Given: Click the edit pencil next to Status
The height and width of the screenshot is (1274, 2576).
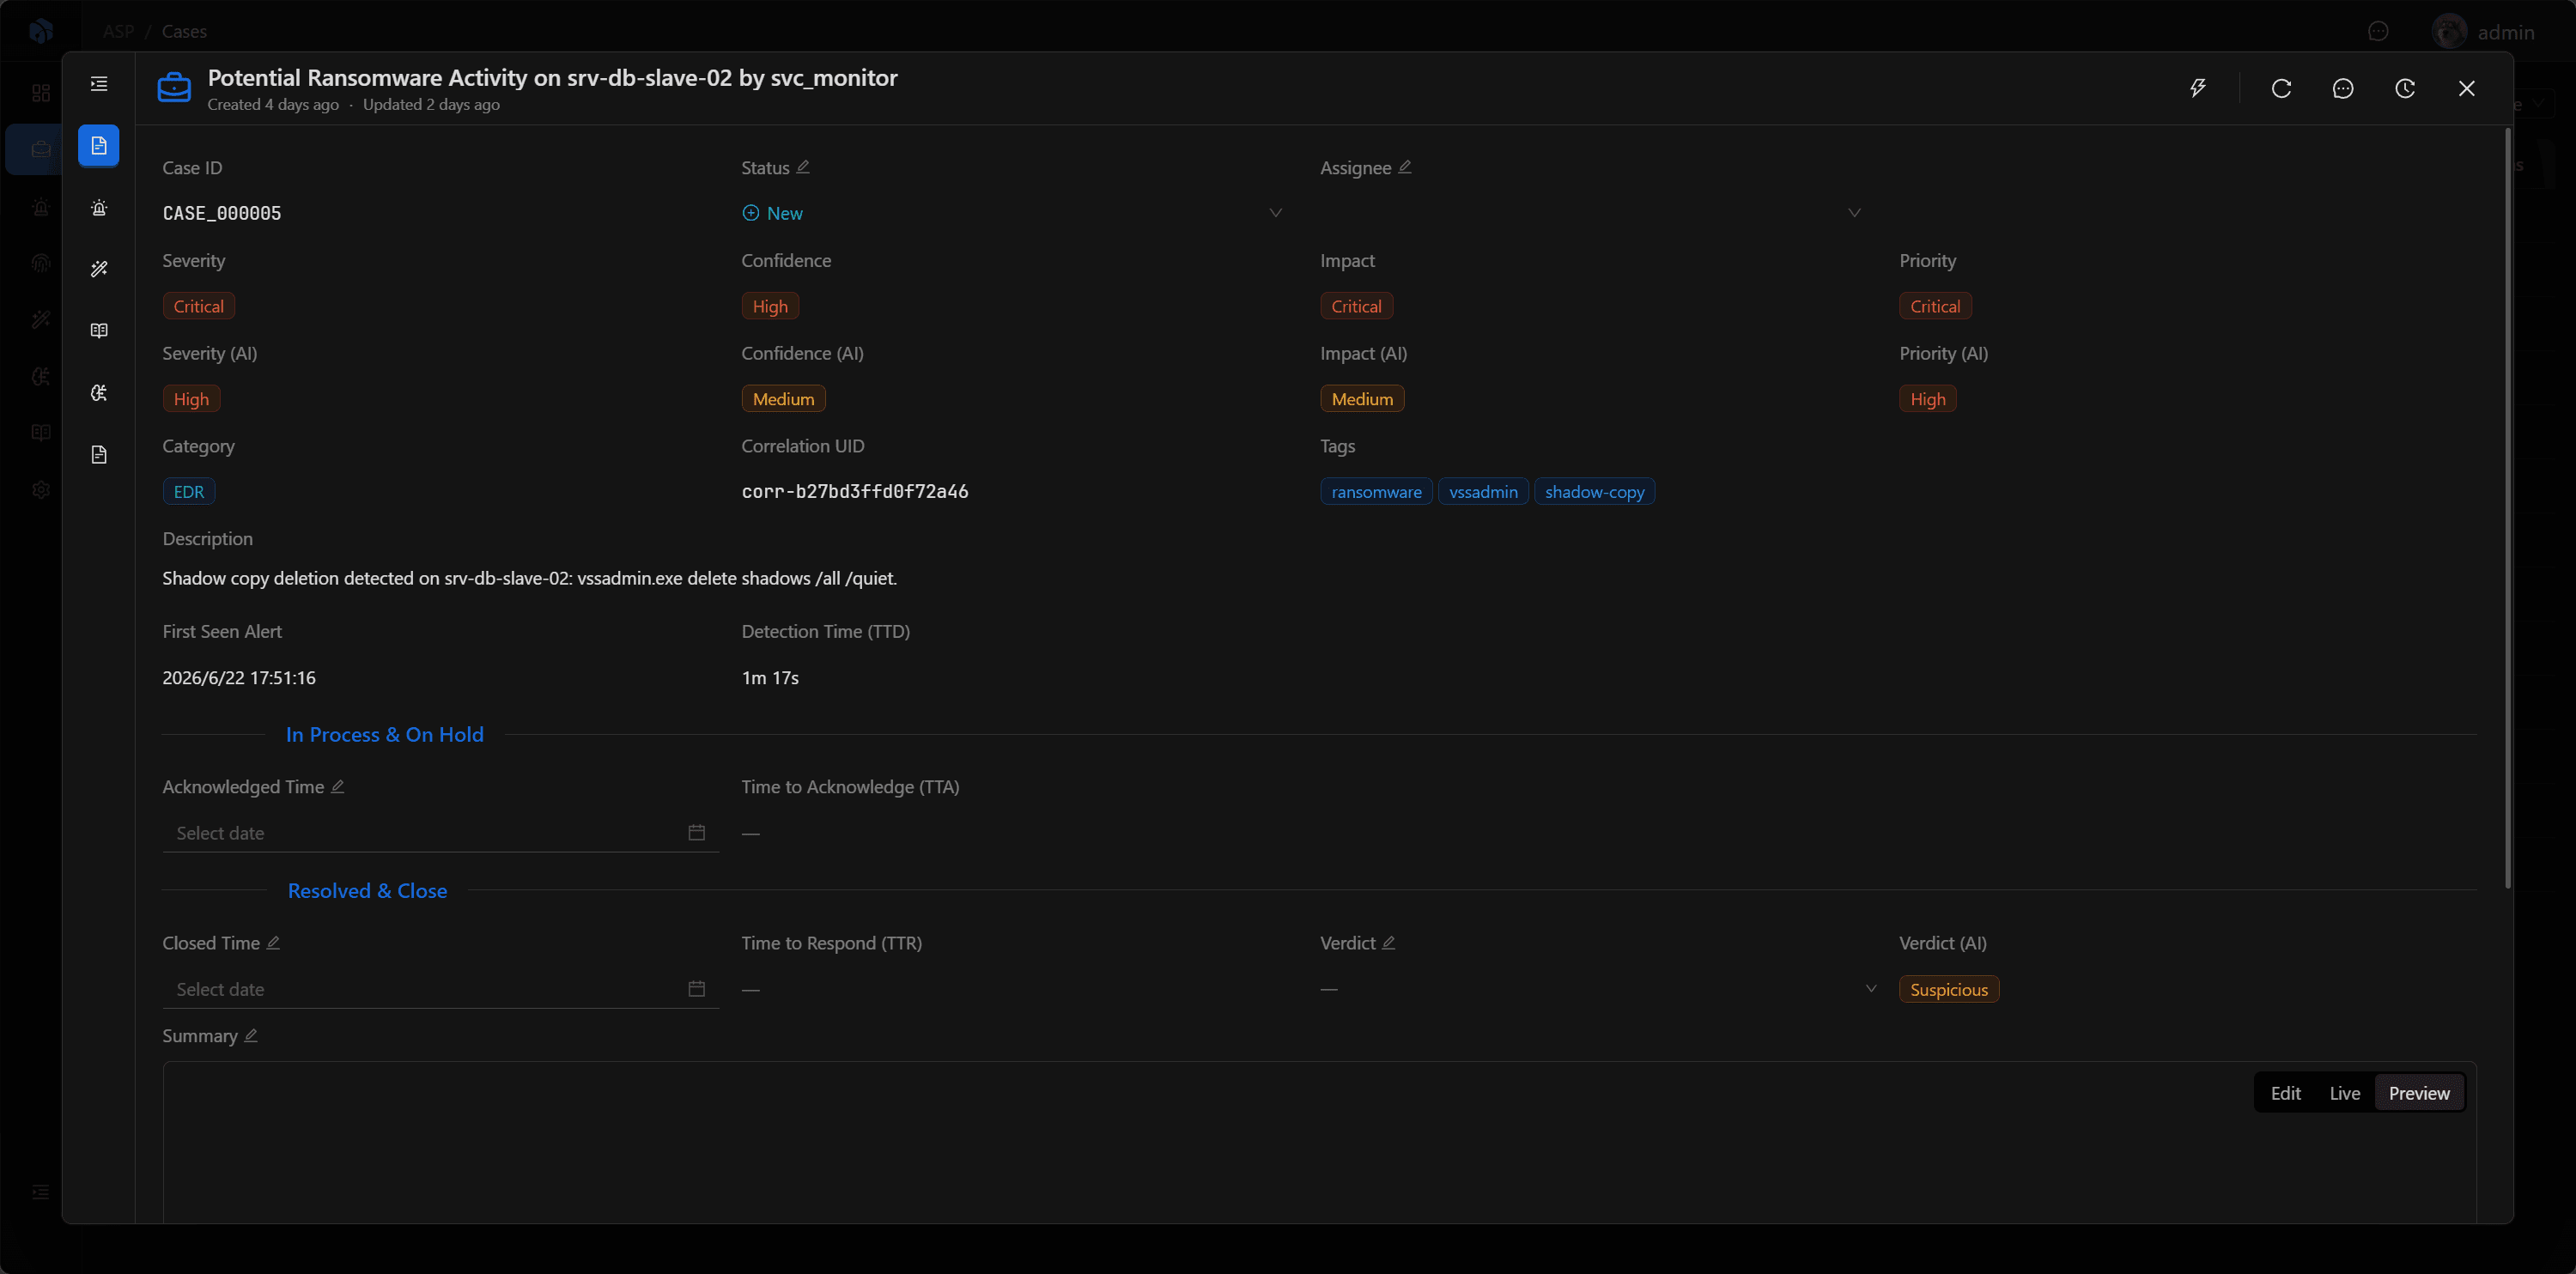Looking at the screenshot, I should pyautogui.click(x=803, y=167).
